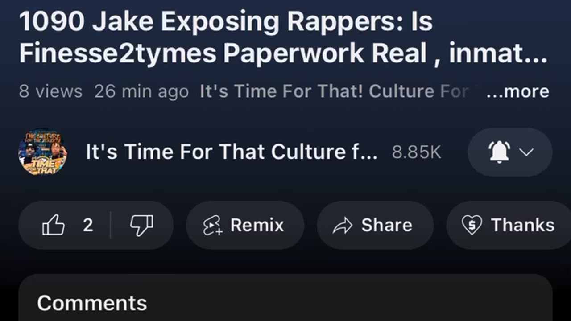Tap the Share arrow icon
Image resolution: width=571 pixels, height=321 pixels.
point(343,226)
